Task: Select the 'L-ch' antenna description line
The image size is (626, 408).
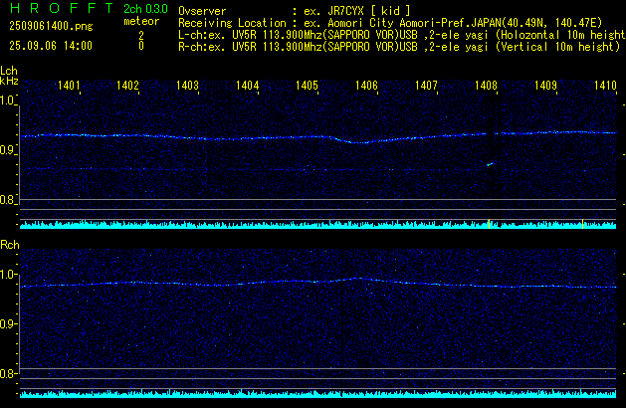Action: point(402,35)
